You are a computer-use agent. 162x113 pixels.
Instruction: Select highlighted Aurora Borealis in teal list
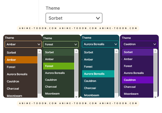coord(98,74)
